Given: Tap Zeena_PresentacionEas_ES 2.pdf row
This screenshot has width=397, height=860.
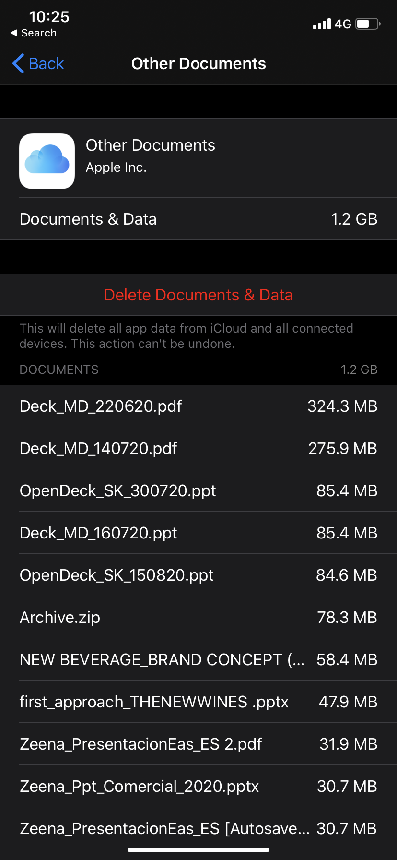Looking at the screenshot, I should 198,744.
